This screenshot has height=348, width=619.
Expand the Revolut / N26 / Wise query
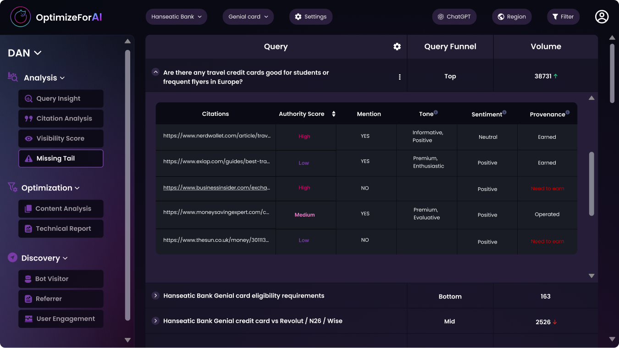[x=155, y=321]
